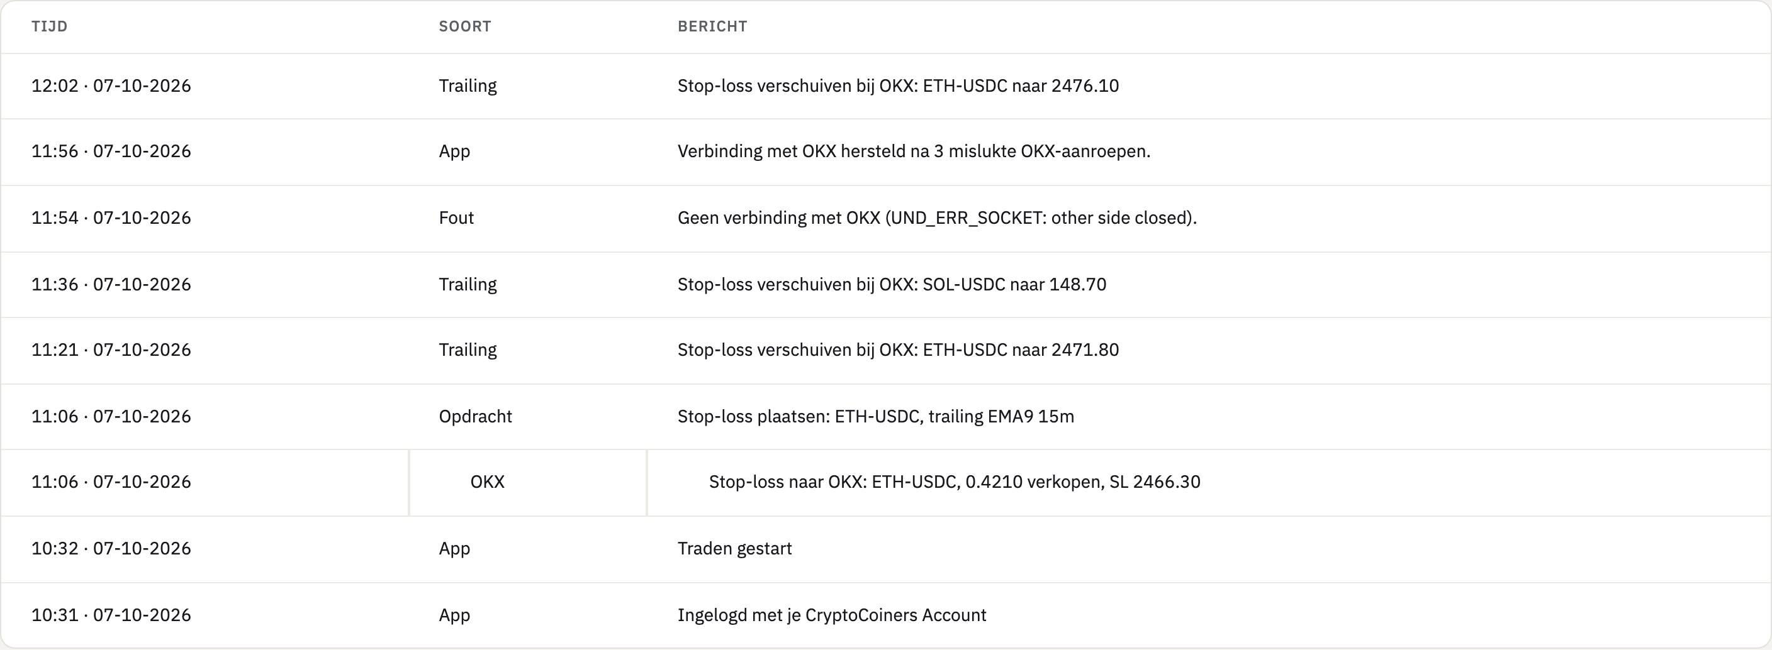Select the 12:02 Trailing log row

click(x=886, y=86)
